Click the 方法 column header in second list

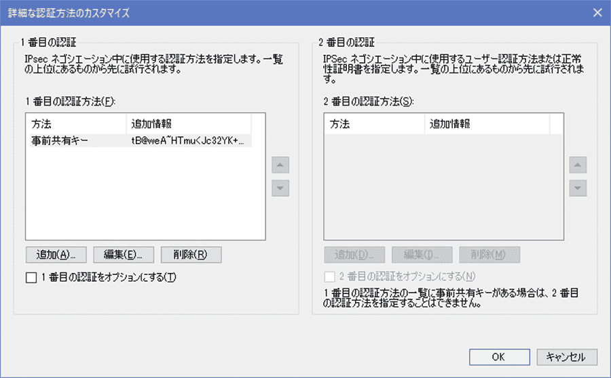pos(375,124)
